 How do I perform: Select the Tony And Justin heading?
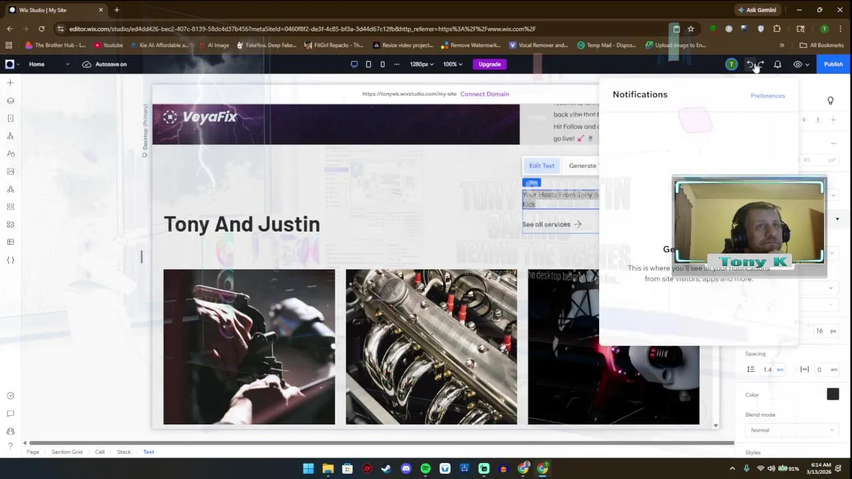[x=242, y=224]
